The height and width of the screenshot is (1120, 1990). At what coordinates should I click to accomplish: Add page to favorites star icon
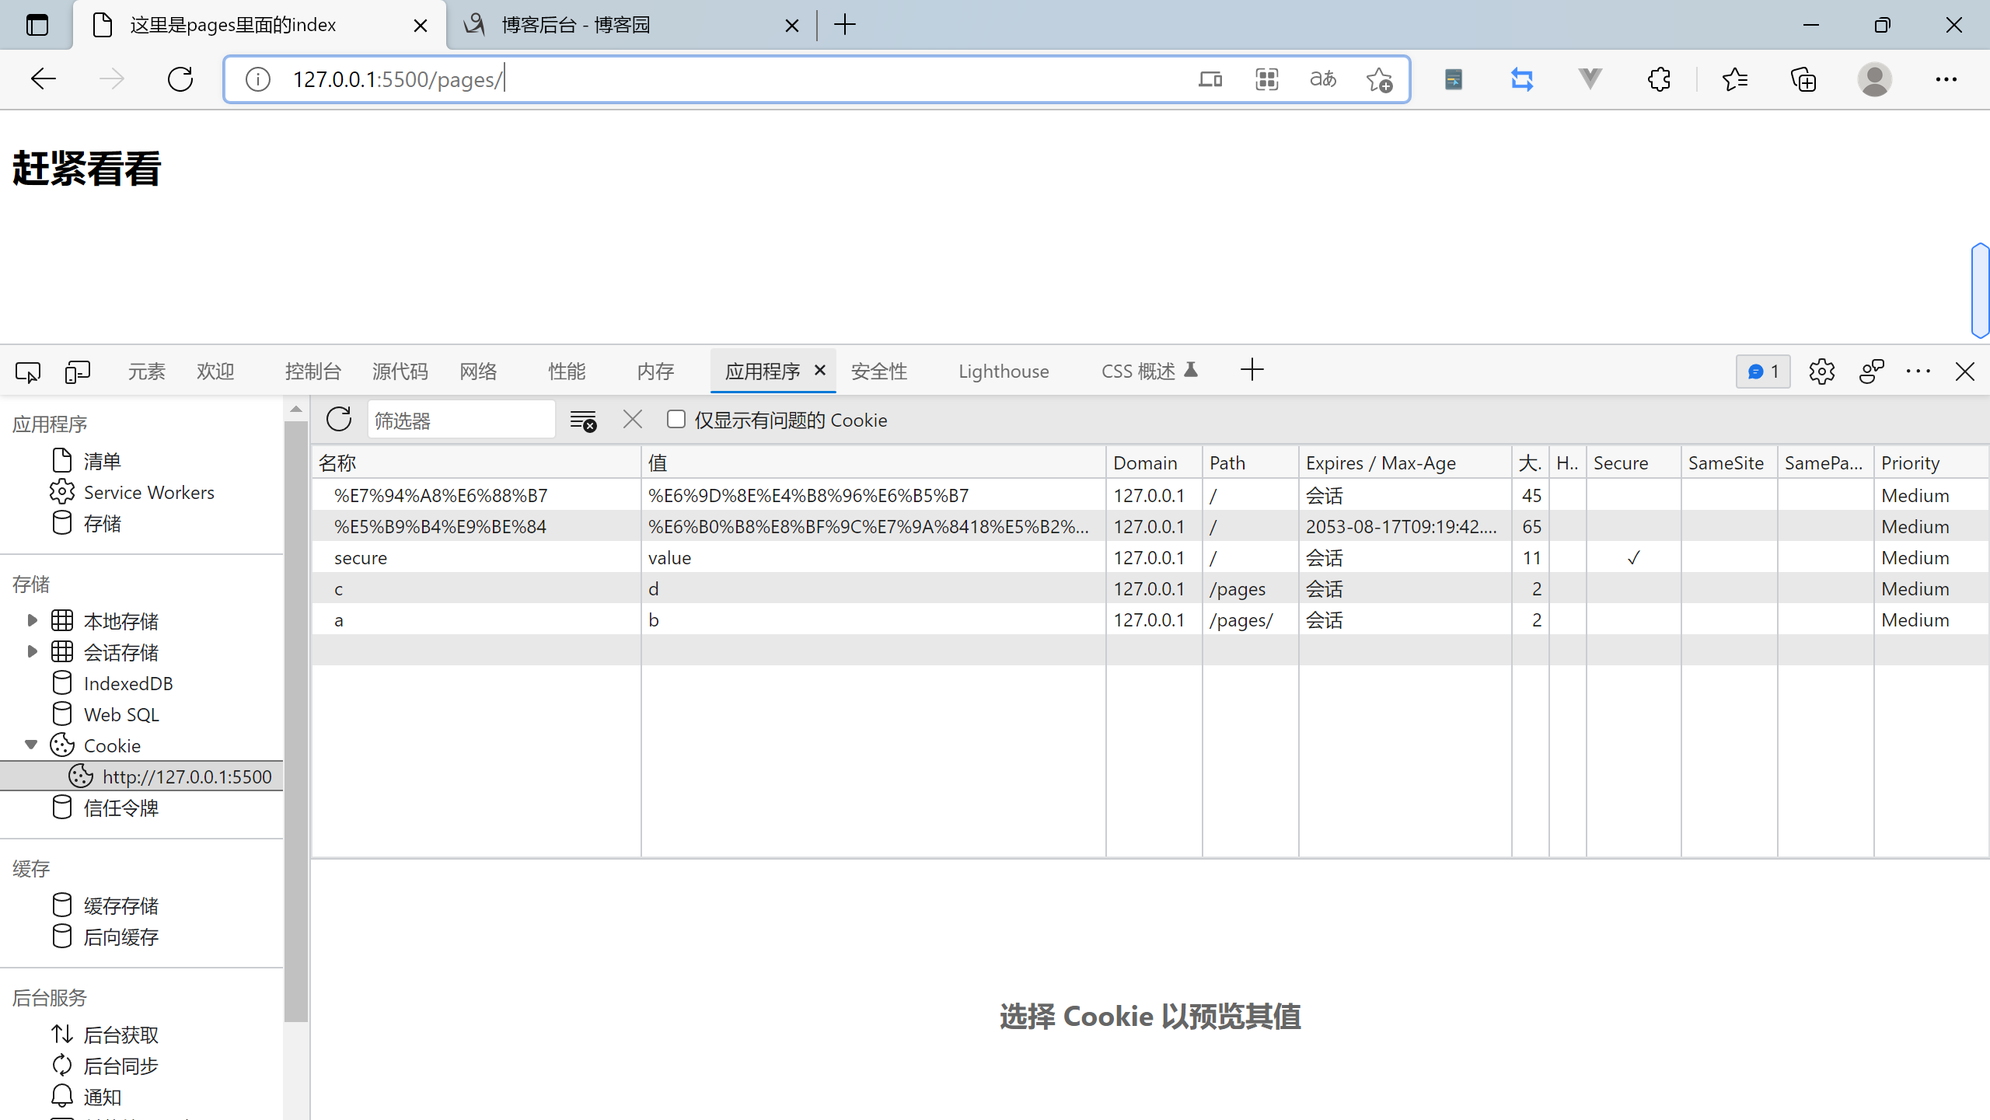coord(1380,79)
